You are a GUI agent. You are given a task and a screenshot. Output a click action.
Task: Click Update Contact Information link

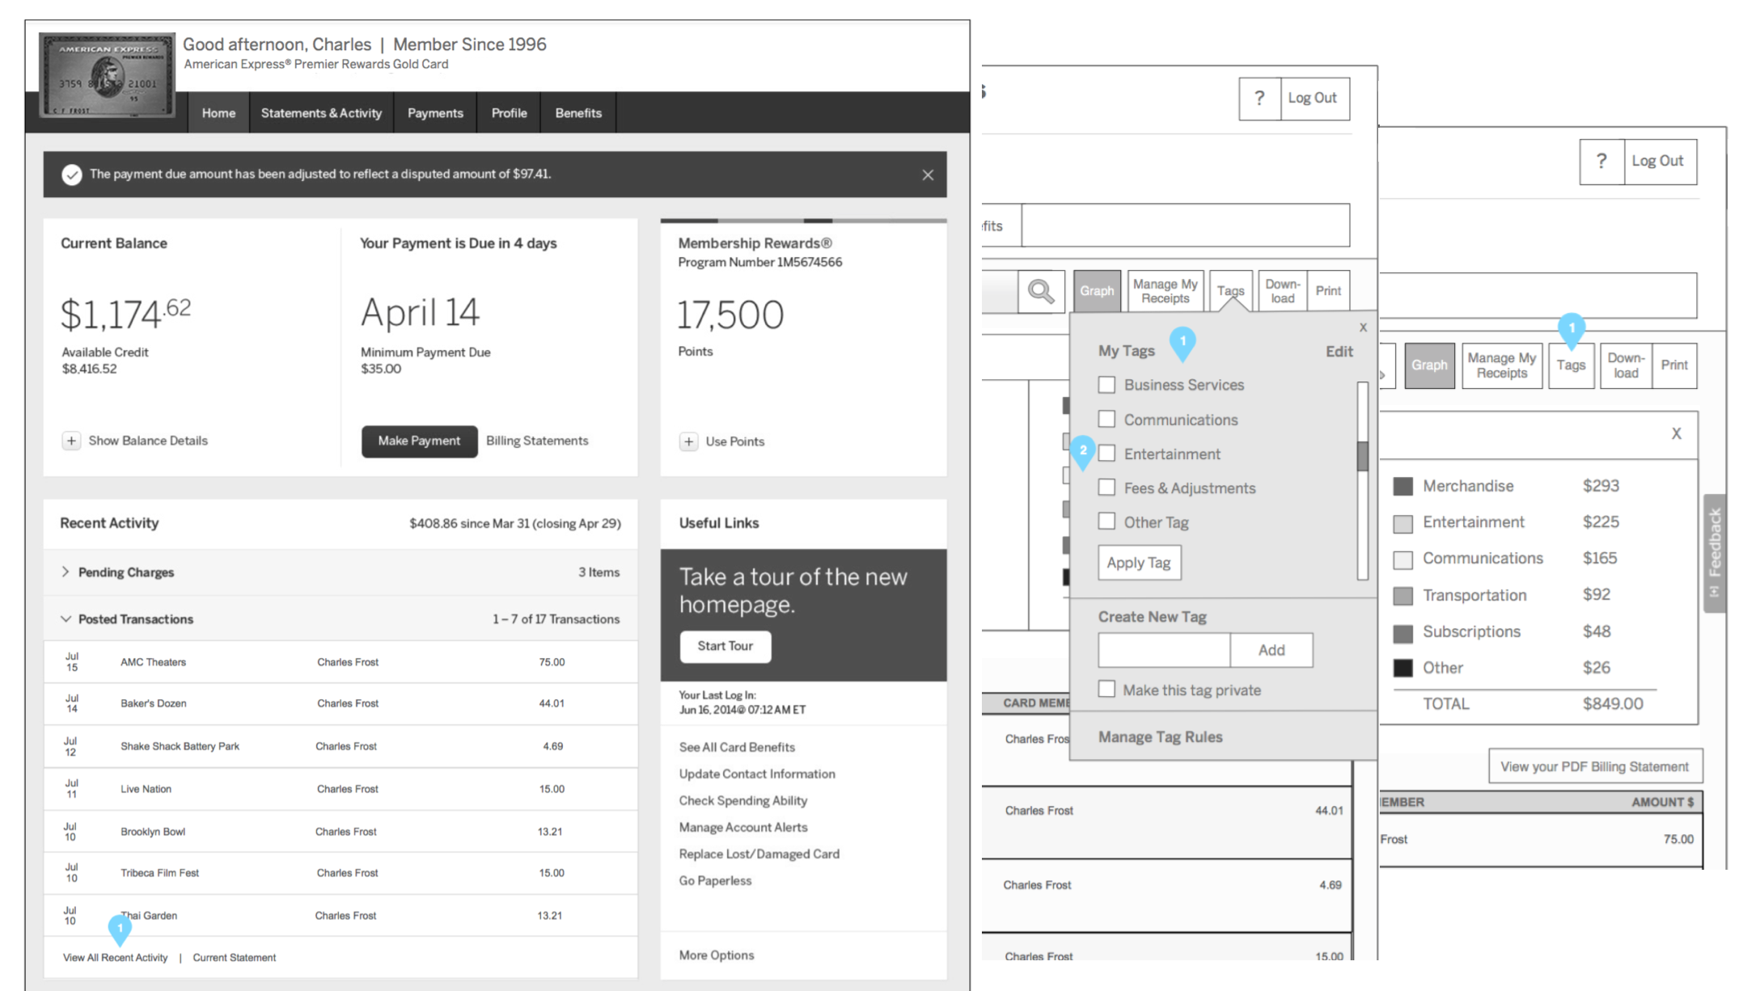tap(757, 774)
